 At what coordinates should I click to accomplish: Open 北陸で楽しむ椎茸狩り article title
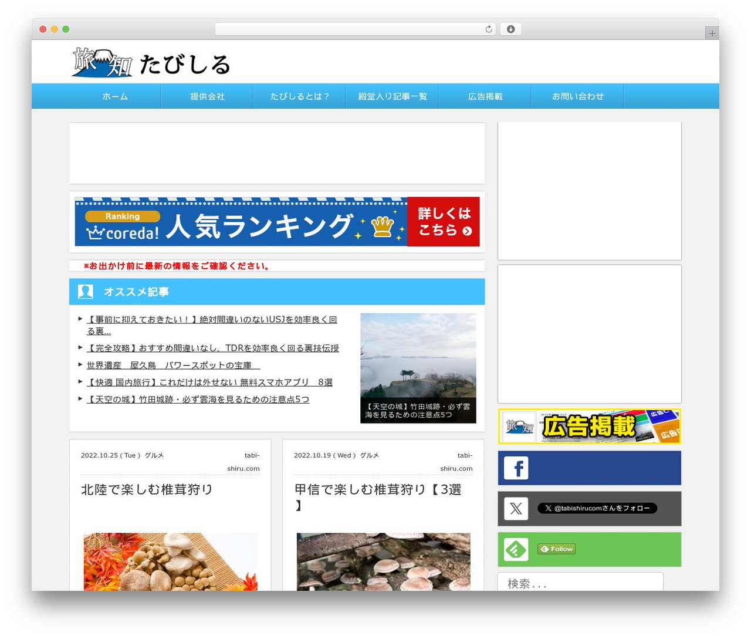[147, 489]
